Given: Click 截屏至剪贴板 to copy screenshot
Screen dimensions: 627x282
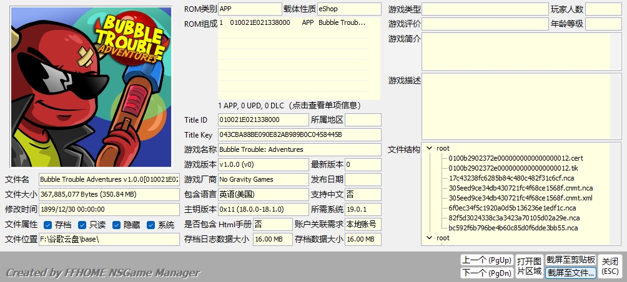Looking at the screenshot, I should pos(570,260).
